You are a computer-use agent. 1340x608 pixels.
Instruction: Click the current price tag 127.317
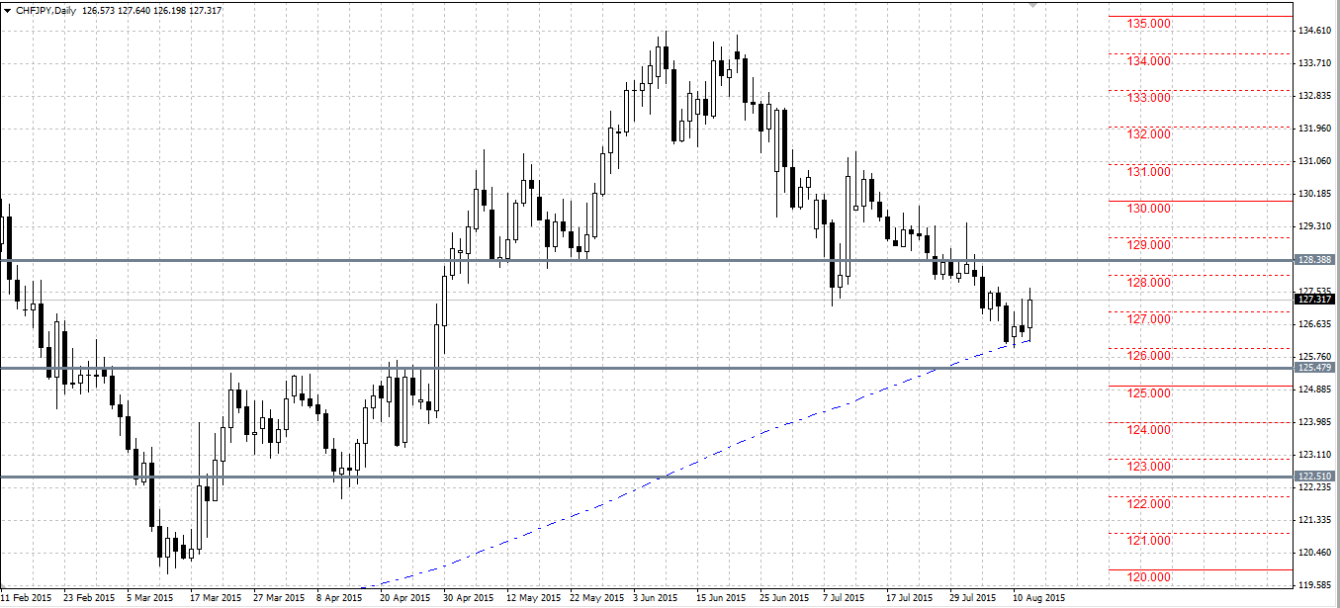1315,299
